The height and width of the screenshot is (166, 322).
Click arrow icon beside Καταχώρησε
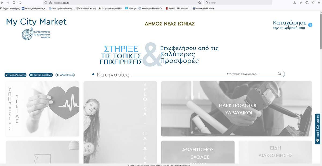[x=310, y=25]
